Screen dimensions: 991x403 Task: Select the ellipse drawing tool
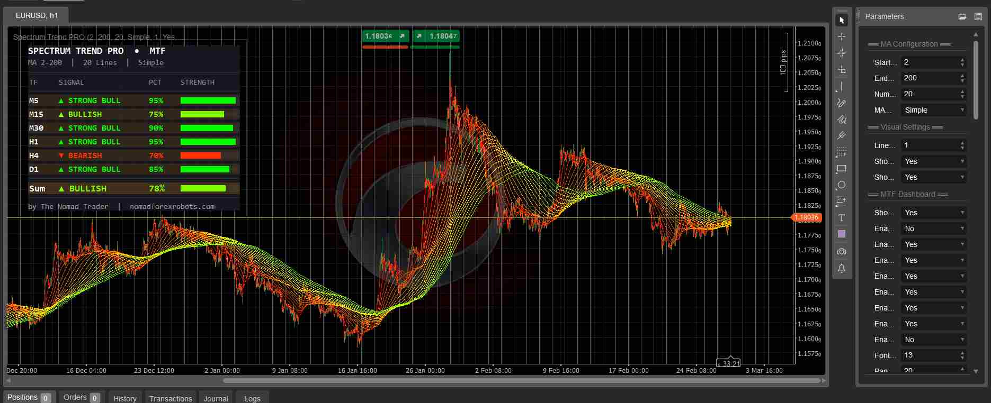click(842, 185)
